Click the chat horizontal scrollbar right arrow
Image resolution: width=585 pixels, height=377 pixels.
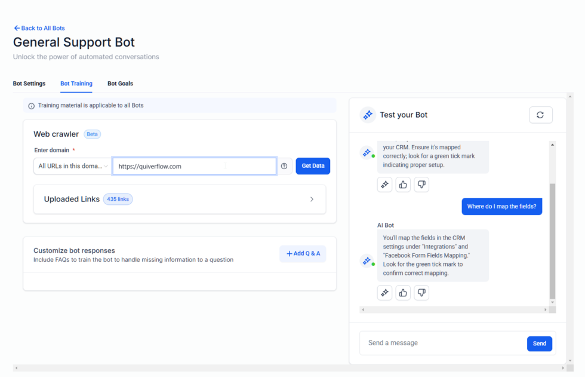(546, 310)
